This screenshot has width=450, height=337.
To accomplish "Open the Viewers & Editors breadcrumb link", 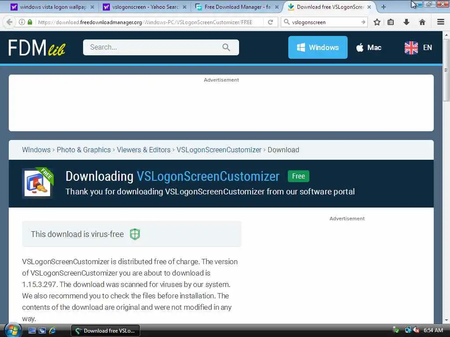I will pos(144,150).
